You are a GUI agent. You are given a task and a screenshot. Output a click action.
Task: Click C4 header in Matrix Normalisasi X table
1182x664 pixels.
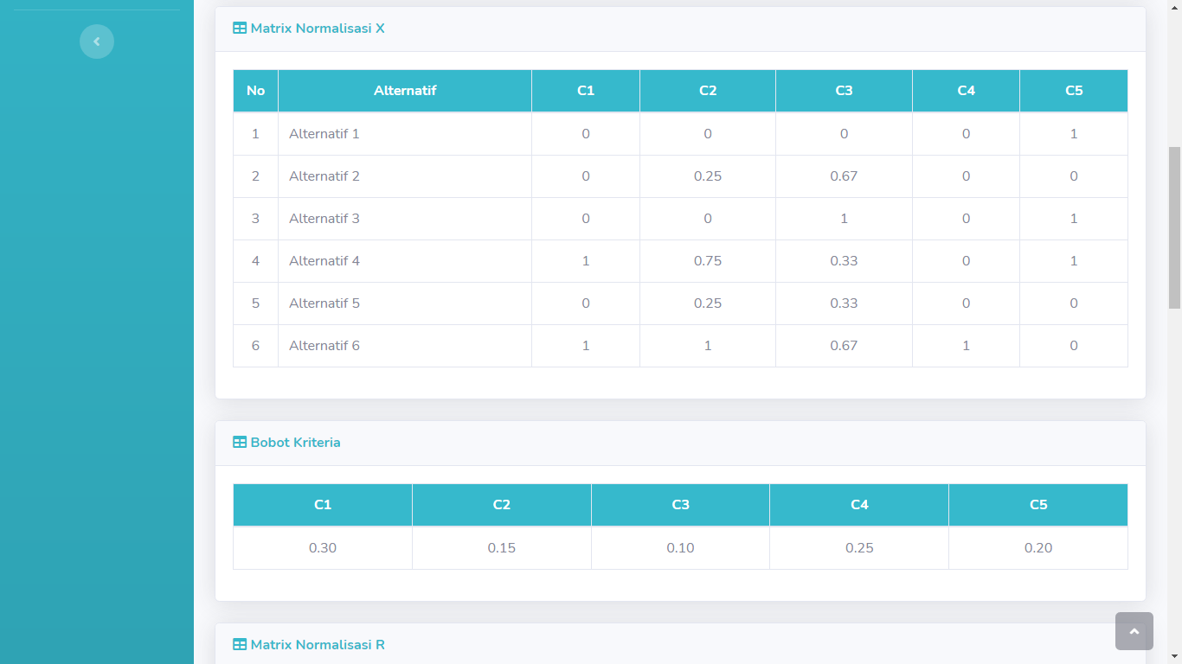point(966,91)
